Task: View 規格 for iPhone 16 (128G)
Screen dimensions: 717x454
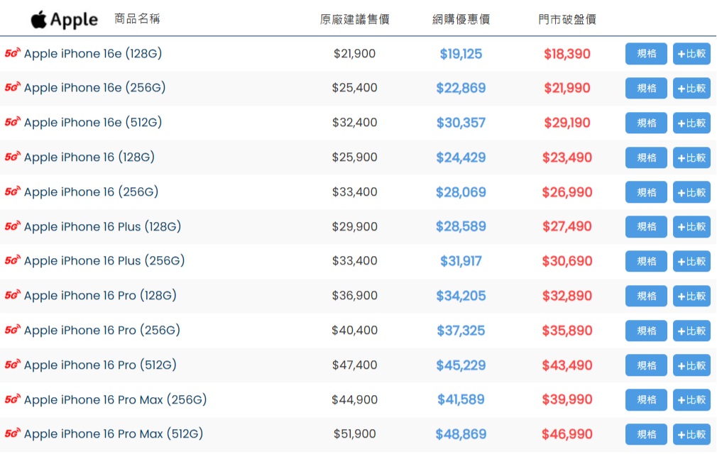Action: 646,157
